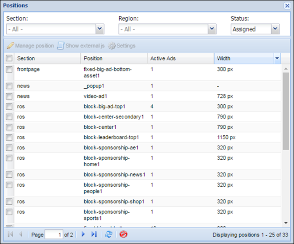Screen dimensions: 294x244
Task: Sort by the Width column header
Action: [x=244, y=58]
